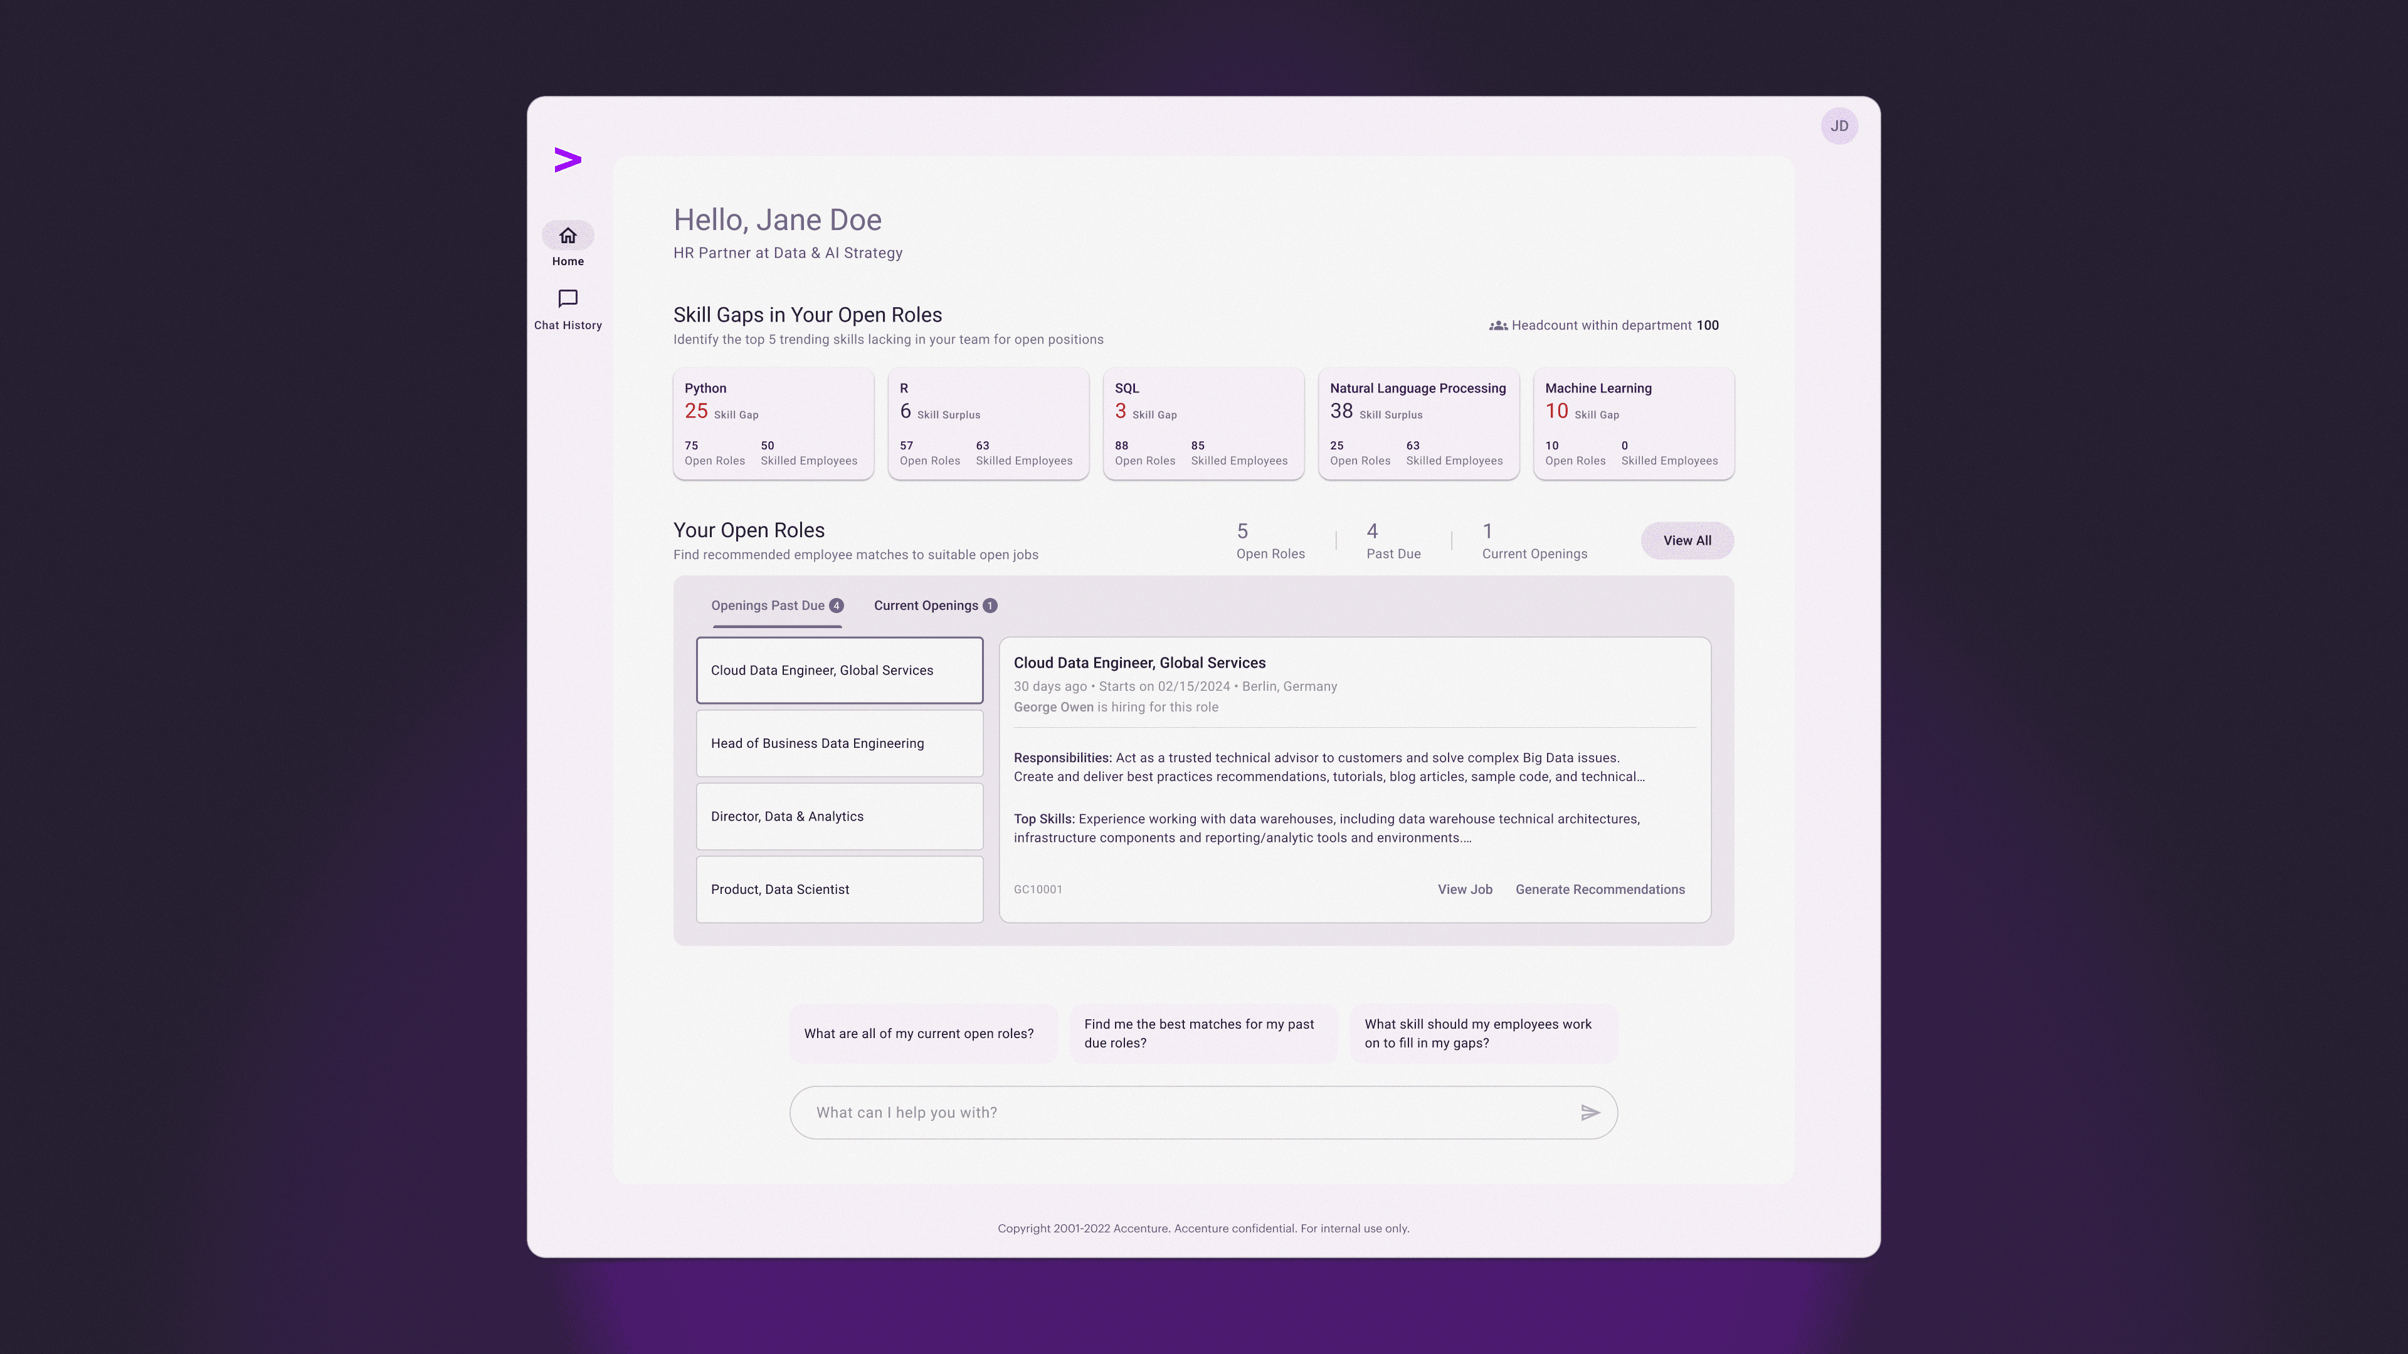Open the Home sidebar icon

[568, 236]
